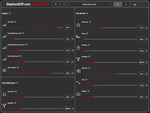Image resolution: width=150 pixels, height=113 pixels.
Task: Click the ElephantDSP.com logo text
Action: pos(18,4)
